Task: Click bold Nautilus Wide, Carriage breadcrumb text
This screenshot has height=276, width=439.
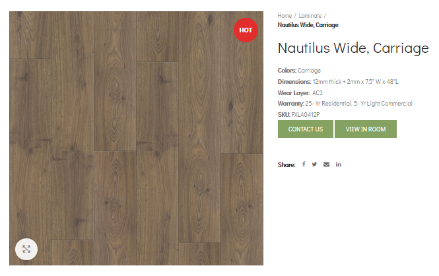Action: click(308, 25)
